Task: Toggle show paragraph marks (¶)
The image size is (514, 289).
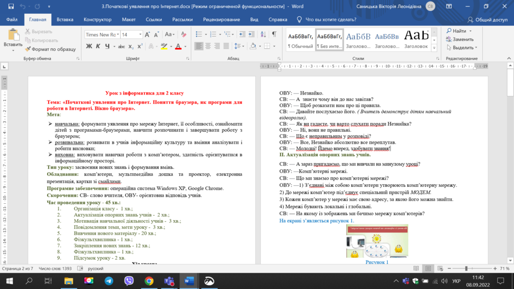Action: coord(274,34)
